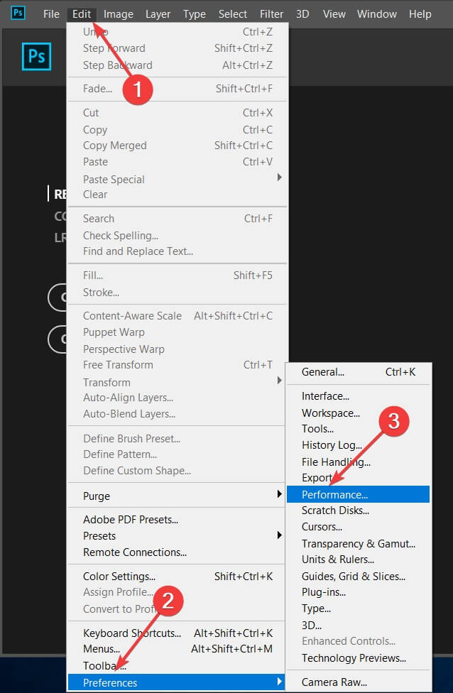
Task: Open the File menu
Action: click(51, 14)
